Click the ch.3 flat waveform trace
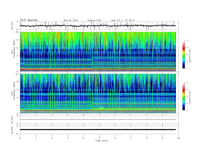 point(98,120)
